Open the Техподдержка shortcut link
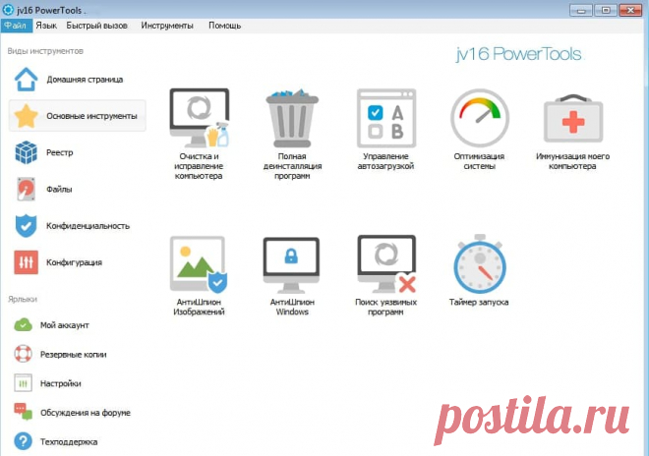 69,442
